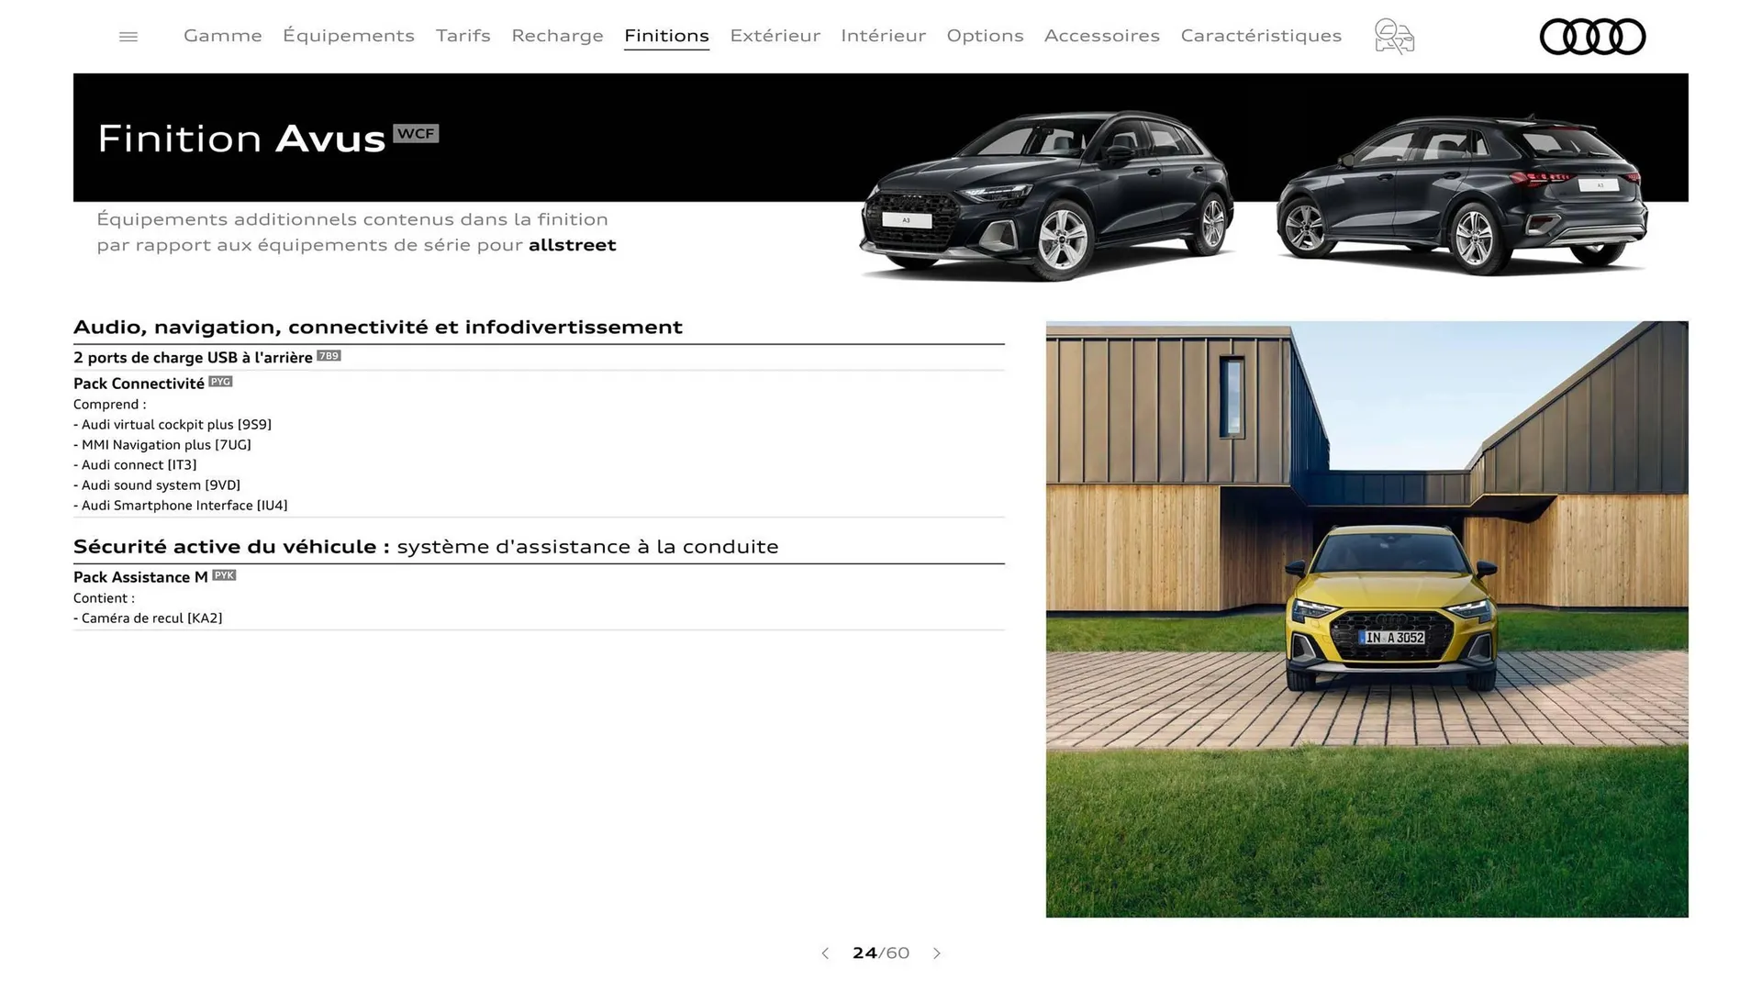Open the Intérieur section

(x=883, y=36)
